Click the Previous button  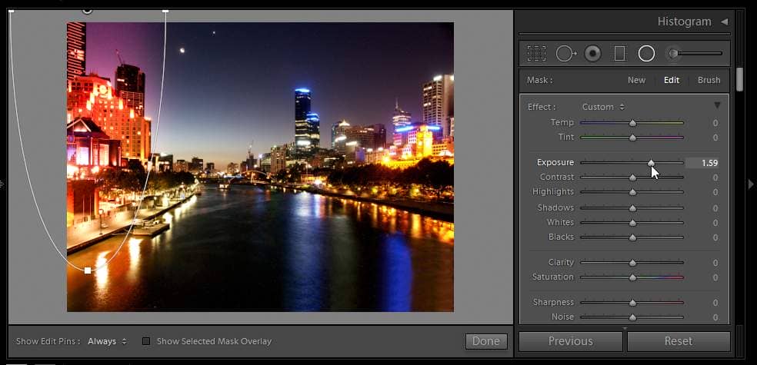pyautogui.click(x=570, y=341)
